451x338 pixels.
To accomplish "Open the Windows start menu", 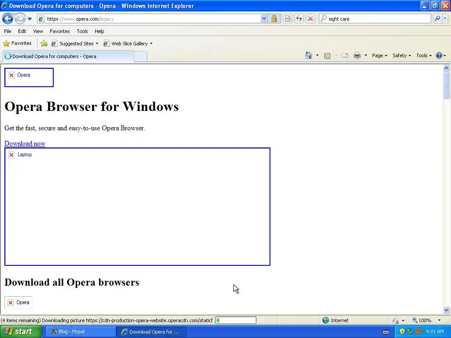I will click(21, 331).
